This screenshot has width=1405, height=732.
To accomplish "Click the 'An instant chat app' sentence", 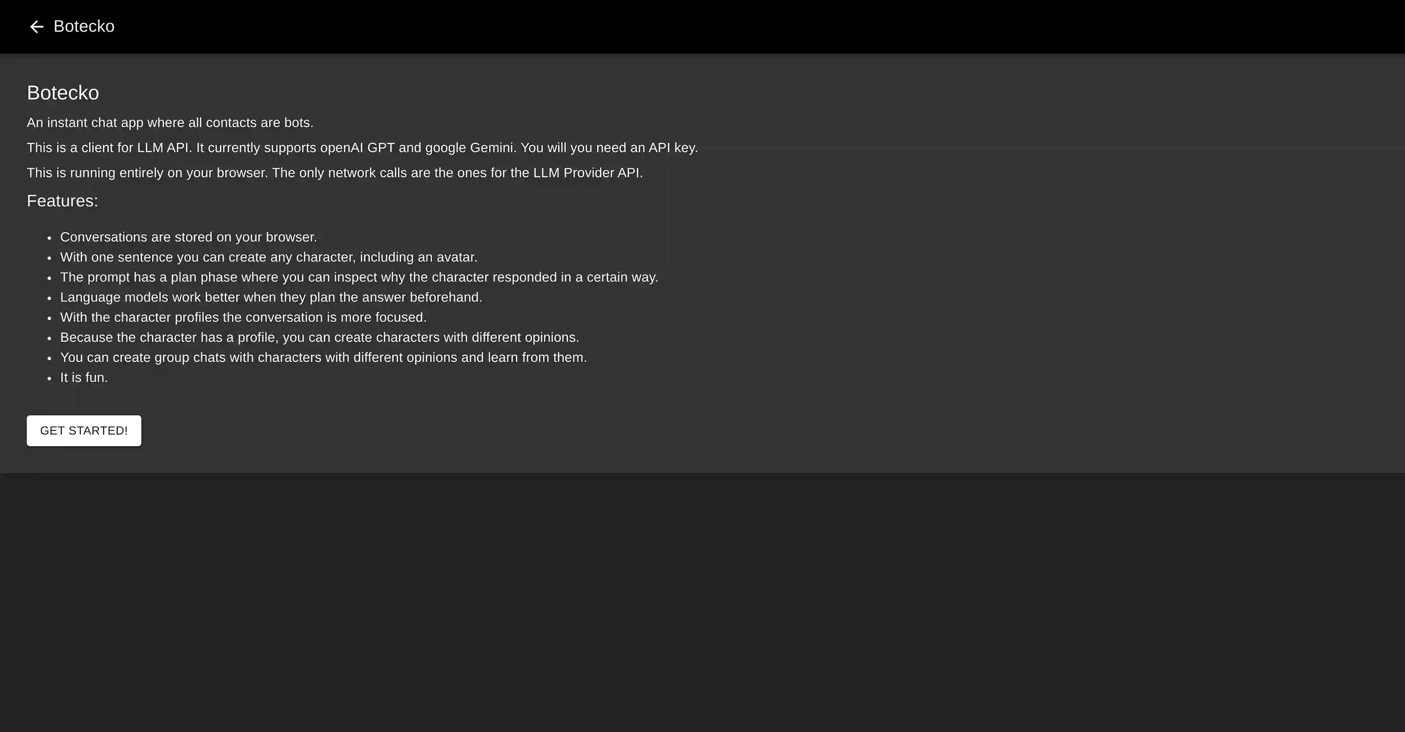I will 170,123.
